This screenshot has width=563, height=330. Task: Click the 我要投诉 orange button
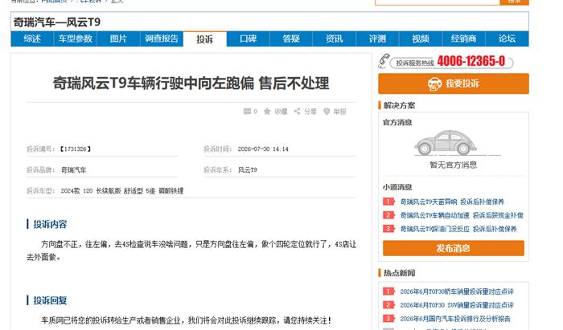click(x=454, y=84)
